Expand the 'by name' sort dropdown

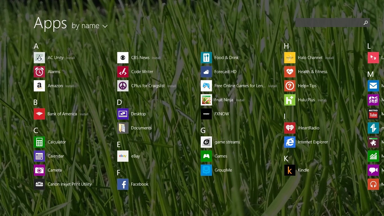coord(90,26)
